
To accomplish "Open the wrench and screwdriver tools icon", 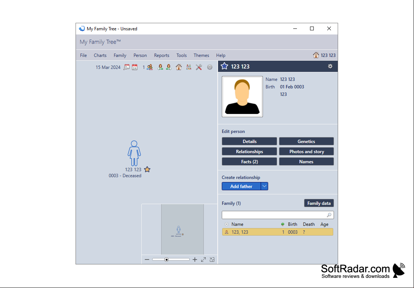I will pyautogui.click(x=199, y=67).
